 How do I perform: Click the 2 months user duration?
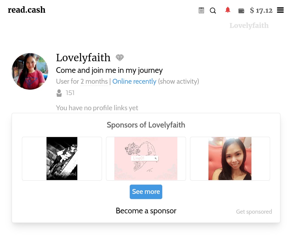click(x=94, y=81)
